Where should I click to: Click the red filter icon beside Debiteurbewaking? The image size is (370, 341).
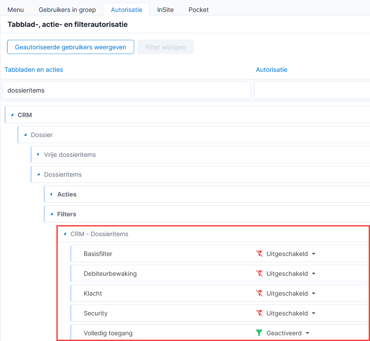(x=259, y=274)
